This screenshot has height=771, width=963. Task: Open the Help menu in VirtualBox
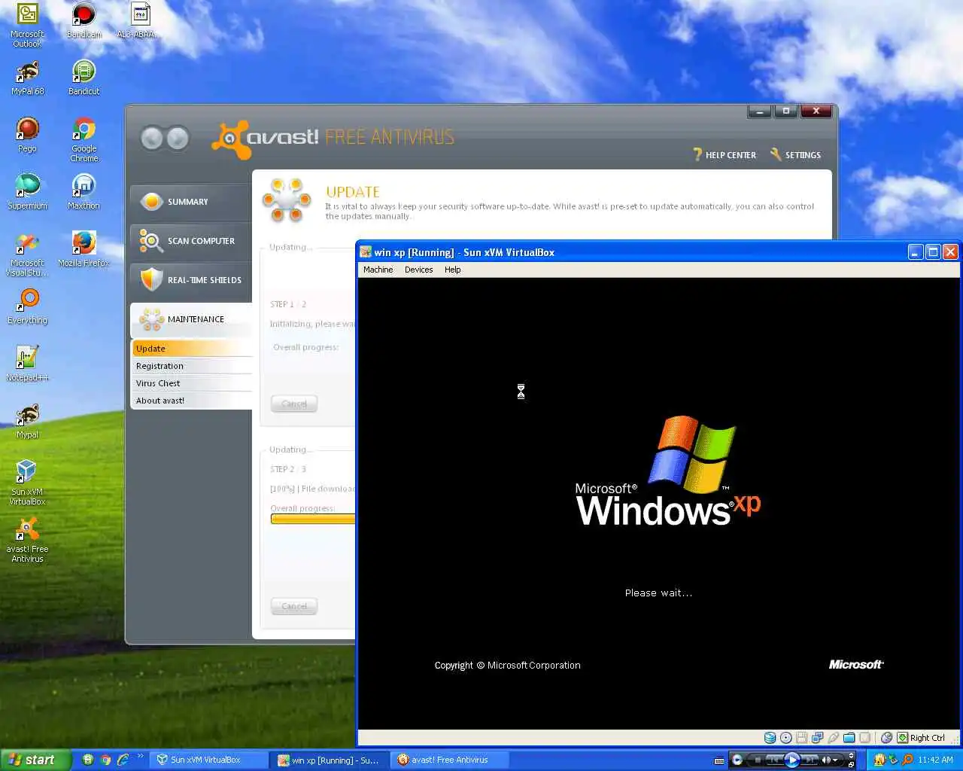[452, 270]
